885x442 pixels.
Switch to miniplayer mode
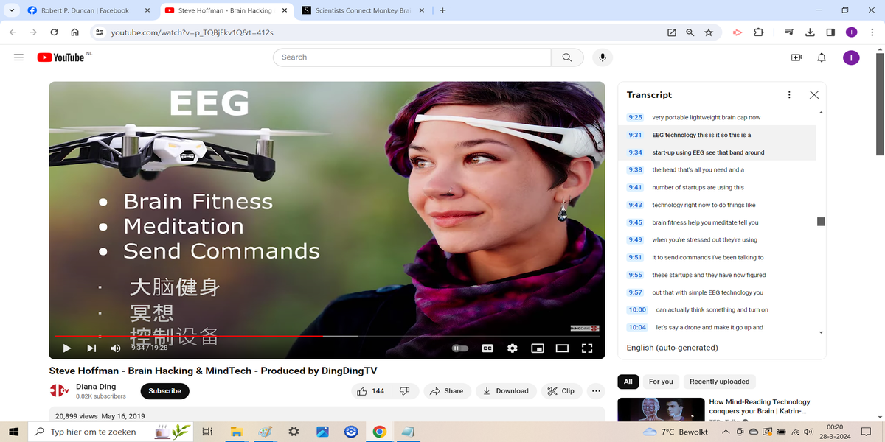coord(538,348)
